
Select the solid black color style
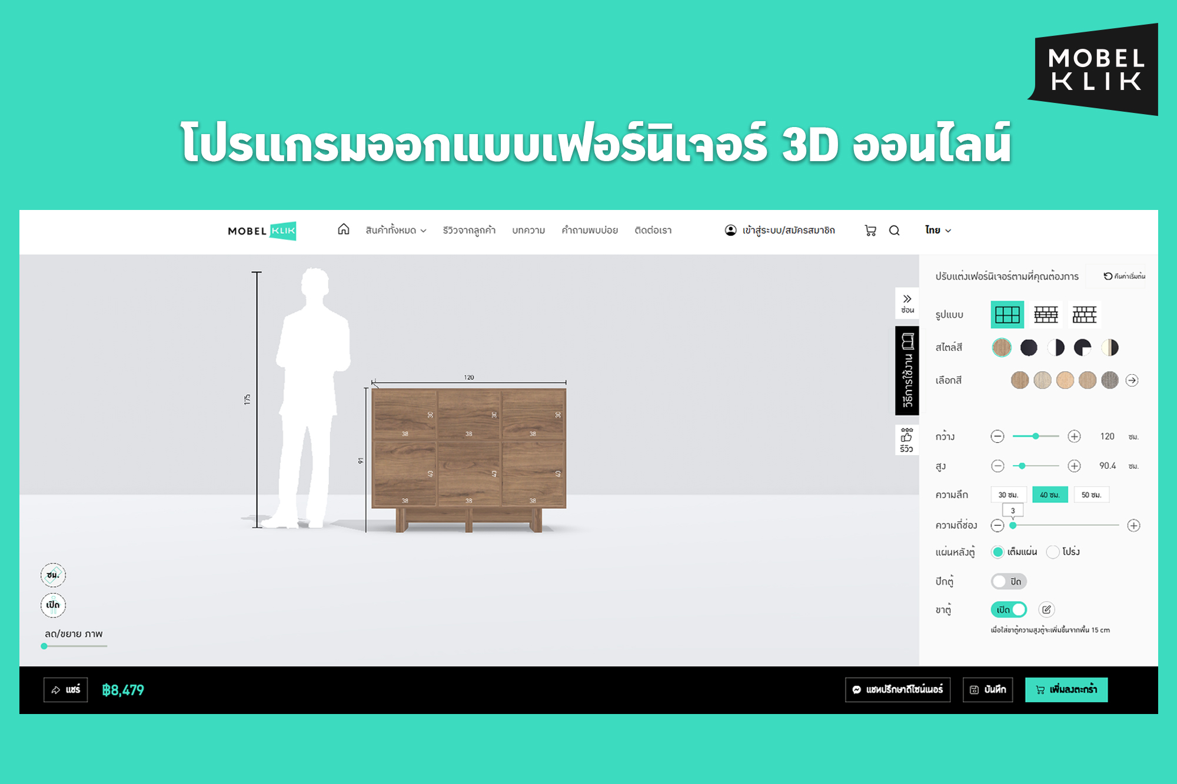[1029, 348]
